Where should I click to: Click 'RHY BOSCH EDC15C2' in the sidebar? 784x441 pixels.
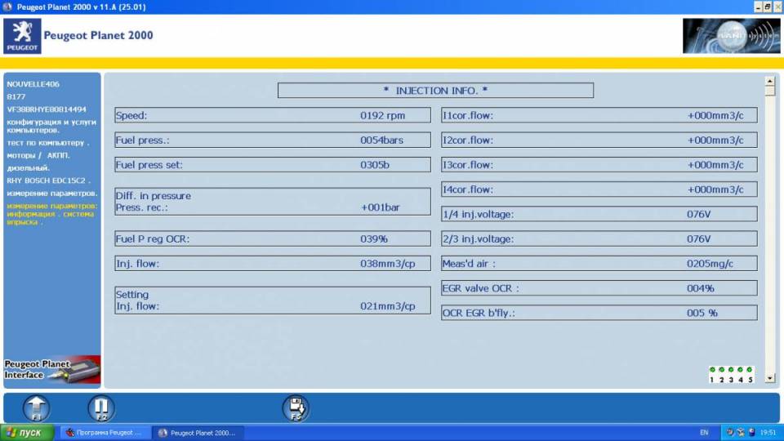(x=49, y=180)
